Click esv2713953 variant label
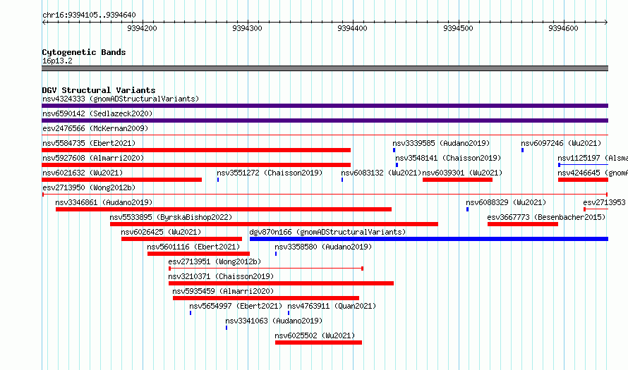Viewport: 628px width, 370px height. click(x=605, y=202)
